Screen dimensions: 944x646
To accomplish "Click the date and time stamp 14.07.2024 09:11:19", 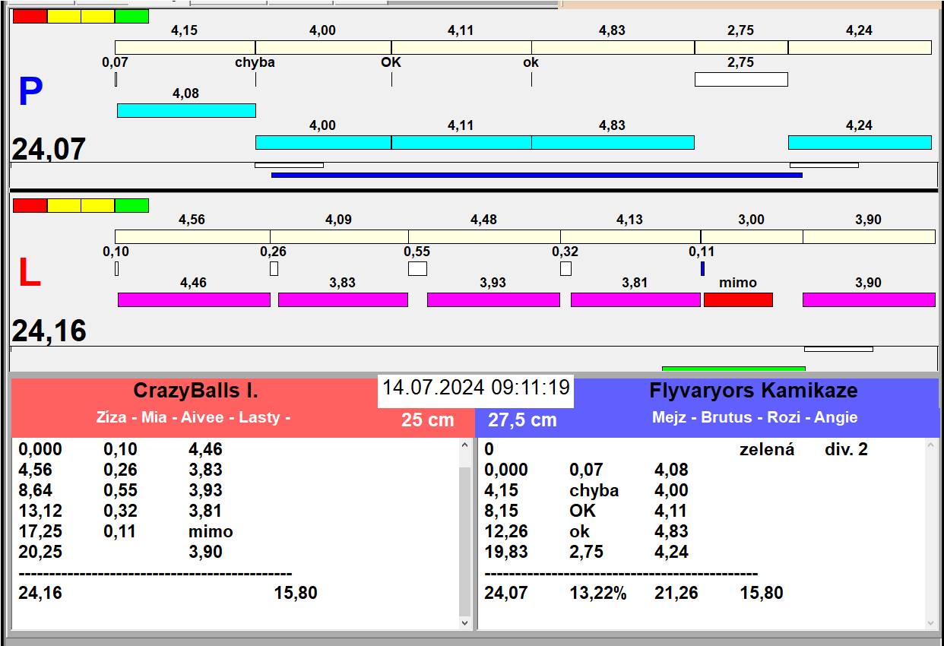I will tap(476, 388).
